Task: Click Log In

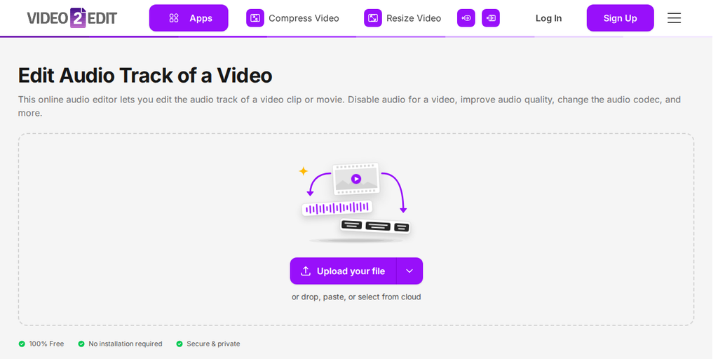Action: (x=548, y=18)
